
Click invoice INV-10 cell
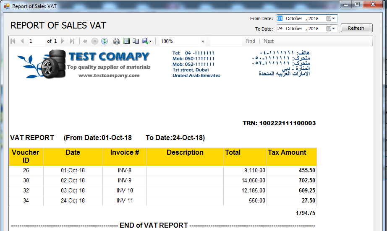(125, 191)
